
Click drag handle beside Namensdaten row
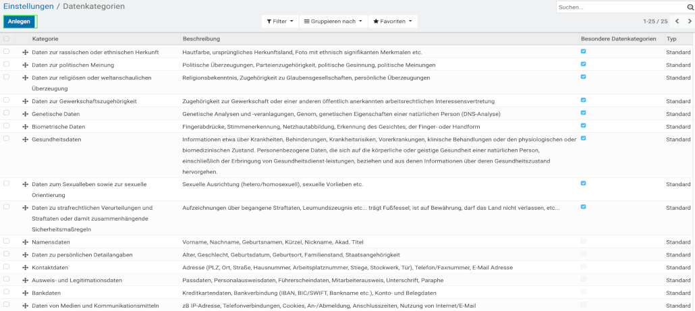pyautogui.click(x=25, y=242)
